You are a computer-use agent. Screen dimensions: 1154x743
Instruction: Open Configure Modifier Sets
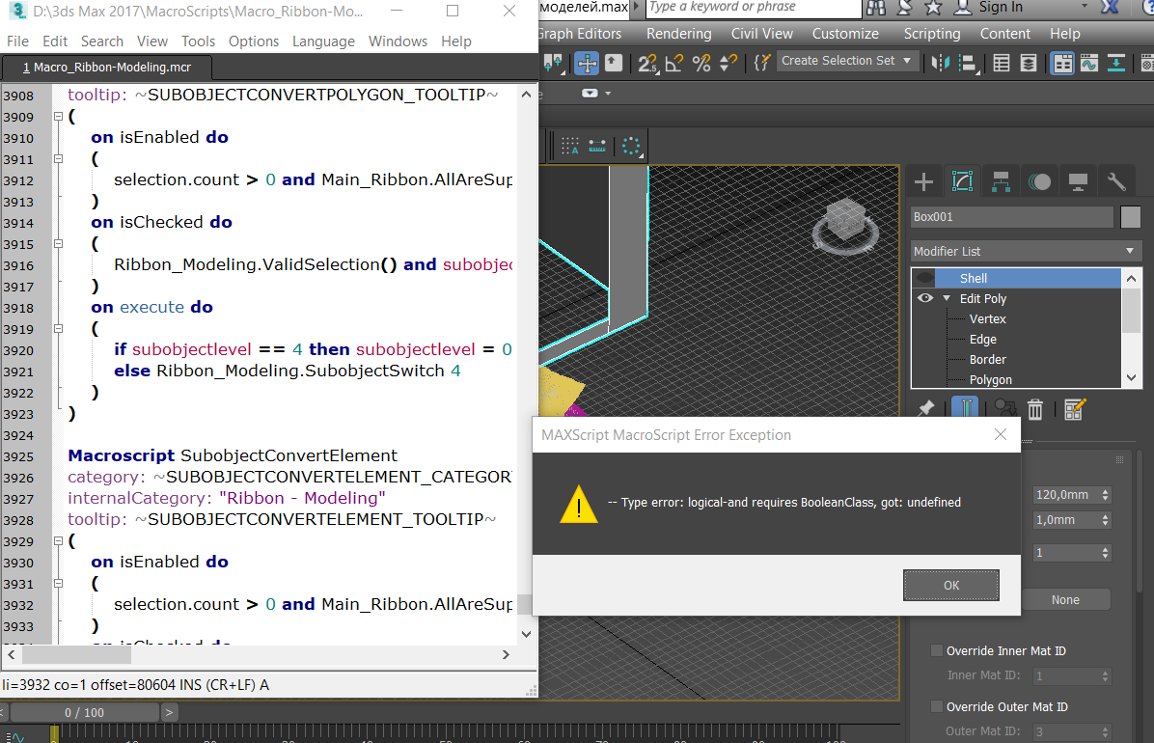pos(1075,409)
